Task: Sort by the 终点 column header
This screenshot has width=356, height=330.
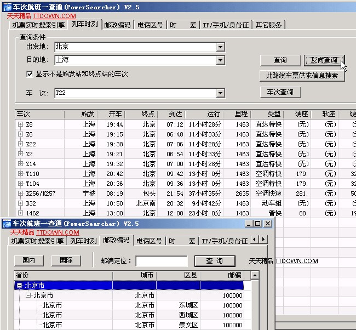Action: [141, 114]
